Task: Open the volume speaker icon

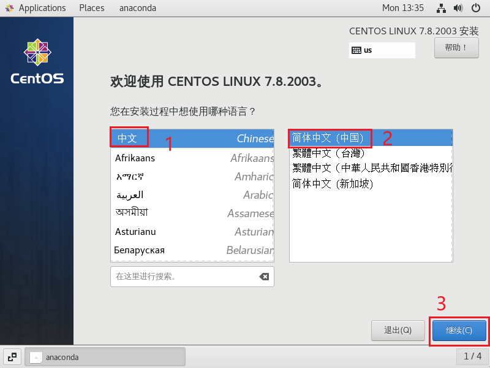Action: tap(458, 8)
